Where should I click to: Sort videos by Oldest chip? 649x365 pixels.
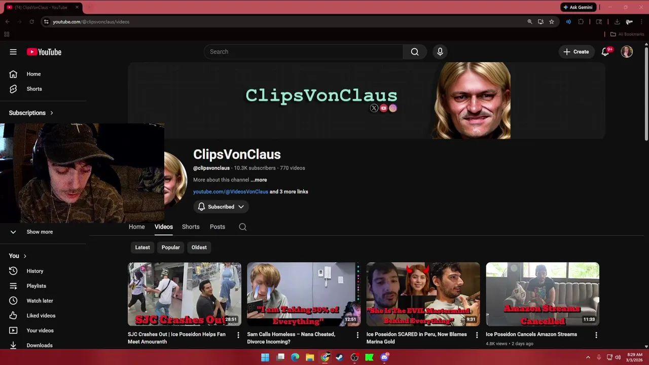(199, 247)
